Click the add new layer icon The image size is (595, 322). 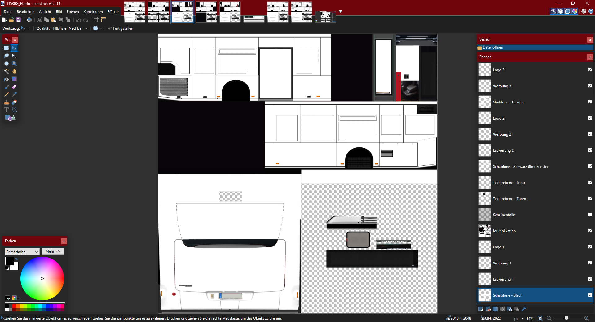click(x=481, y=309)
